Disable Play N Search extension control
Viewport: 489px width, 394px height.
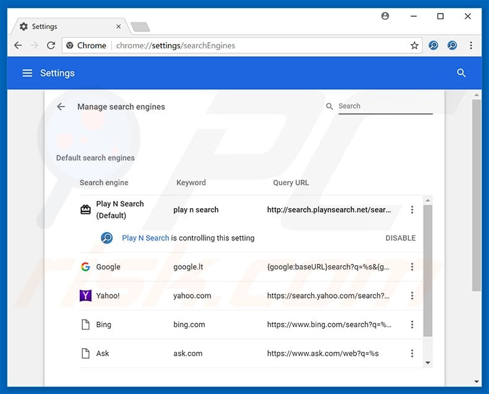tap(400, 239)
